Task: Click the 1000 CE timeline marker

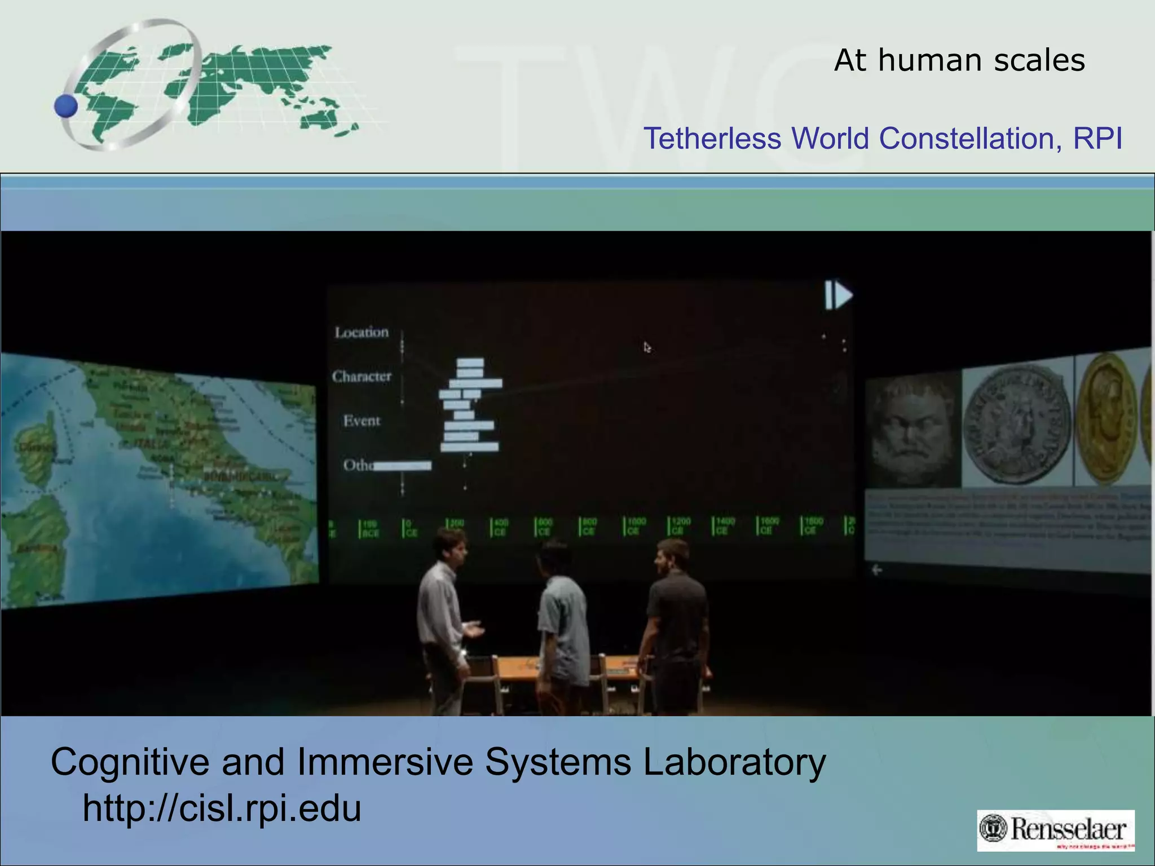Action: tap(634, 527)
